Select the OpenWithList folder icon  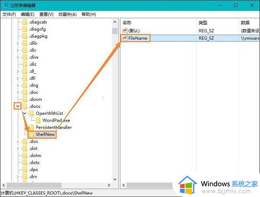31,113
